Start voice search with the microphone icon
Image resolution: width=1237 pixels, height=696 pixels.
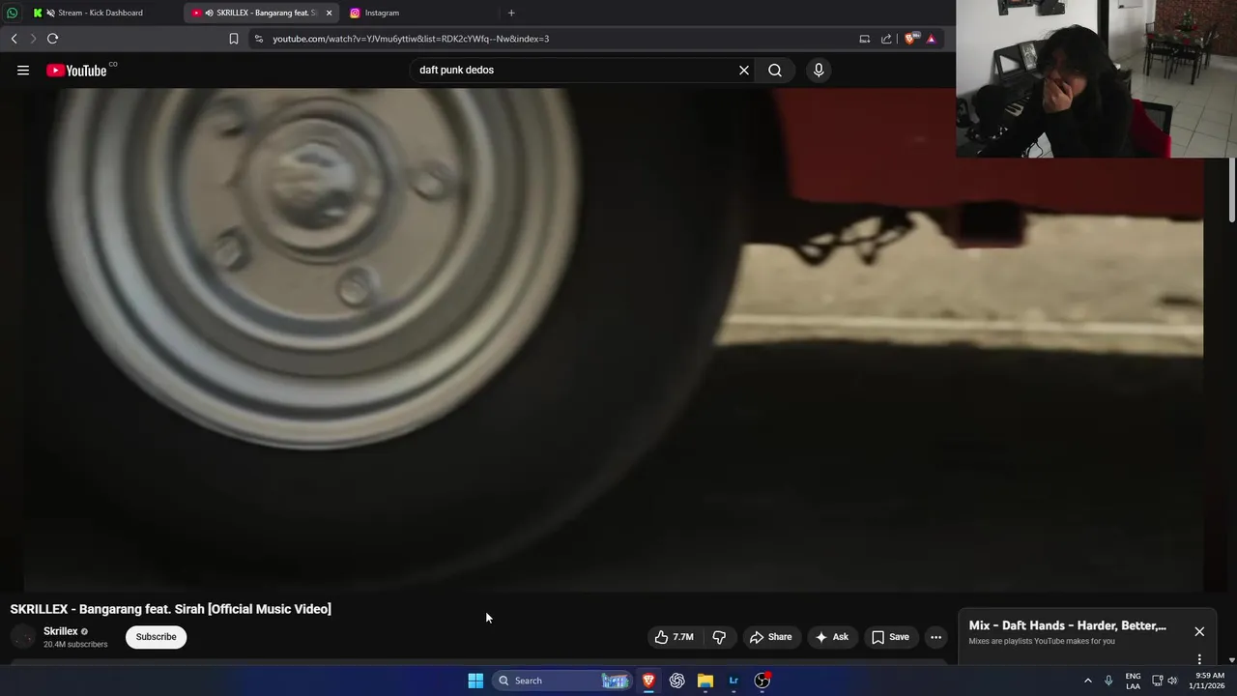click(x=819, y=71)
